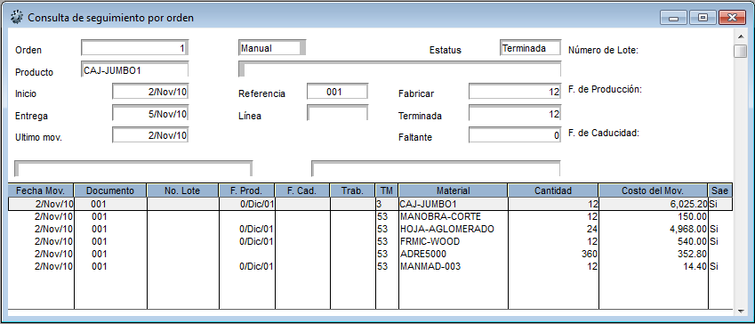Select the FRMIC-WOOD material row
The image size is (755, 324).
tap(370, 241)
